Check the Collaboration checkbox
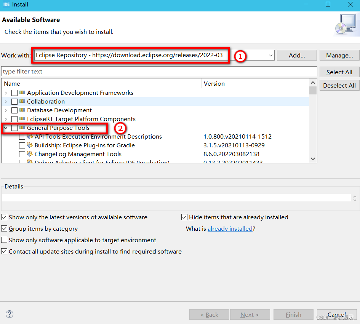360x324 pixels. coord(14,101)
